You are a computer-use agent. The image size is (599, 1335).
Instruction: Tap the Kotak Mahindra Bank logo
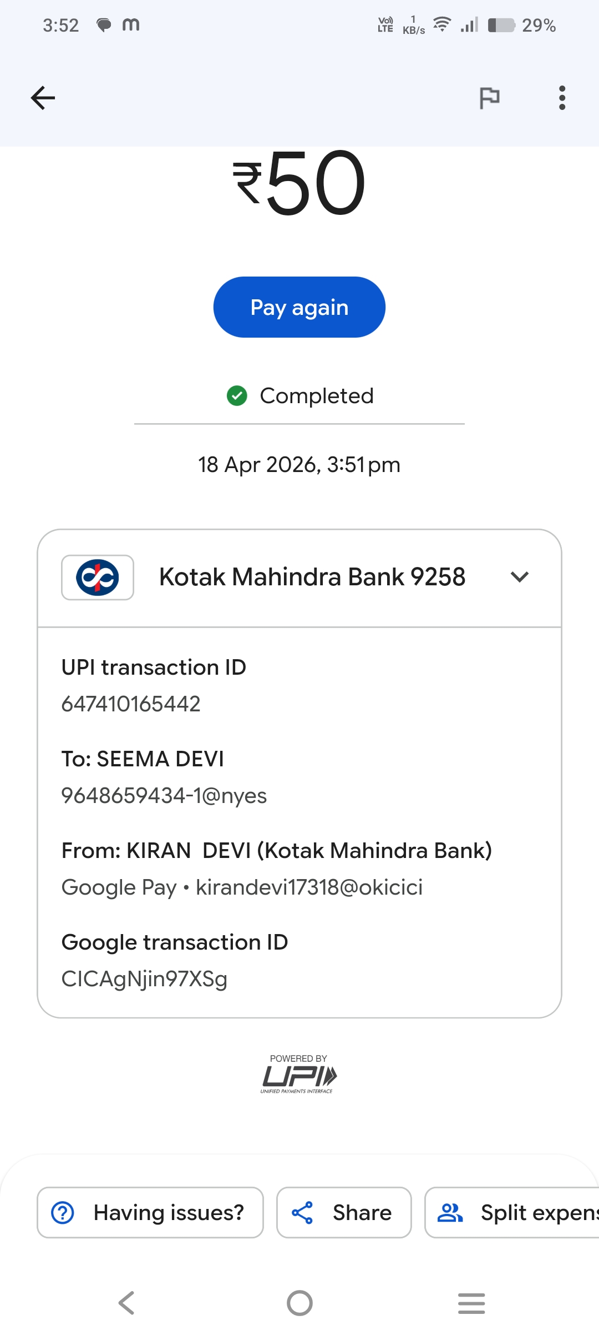click(98, 578)
